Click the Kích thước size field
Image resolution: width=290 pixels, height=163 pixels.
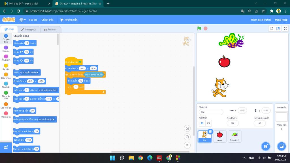tap(233, 123)
